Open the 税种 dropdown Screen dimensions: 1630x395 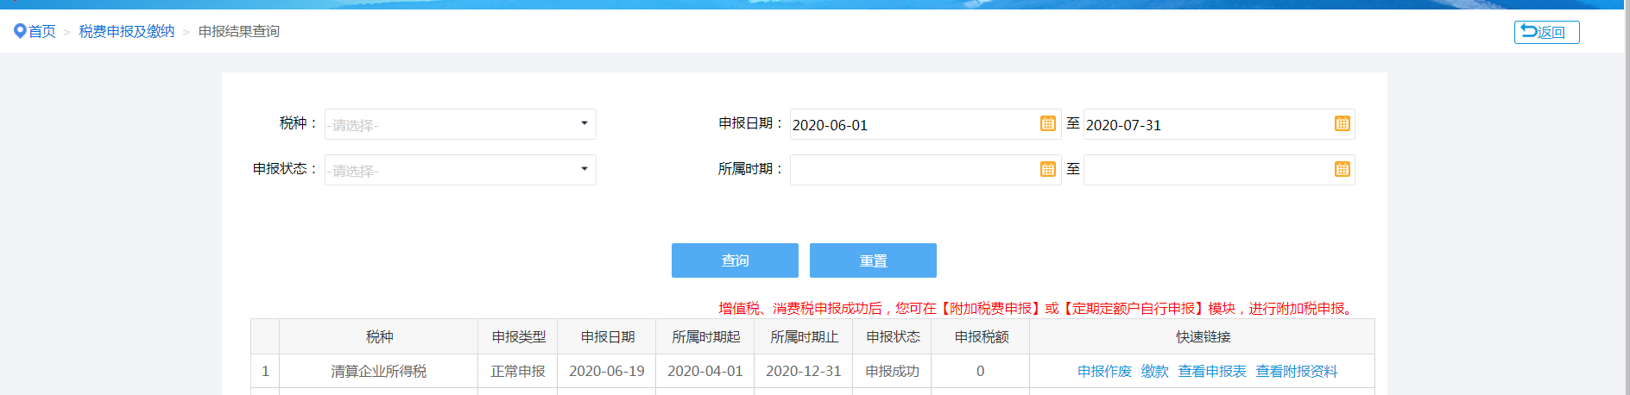coord(460,124)
